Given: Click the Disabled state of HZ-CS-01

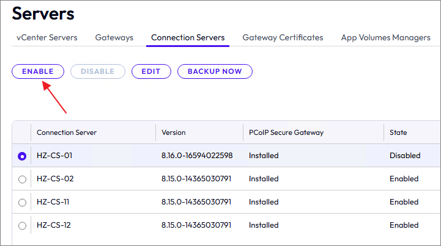Looking at the screenshot, I should pyautogui.click(x=405, y=156).
